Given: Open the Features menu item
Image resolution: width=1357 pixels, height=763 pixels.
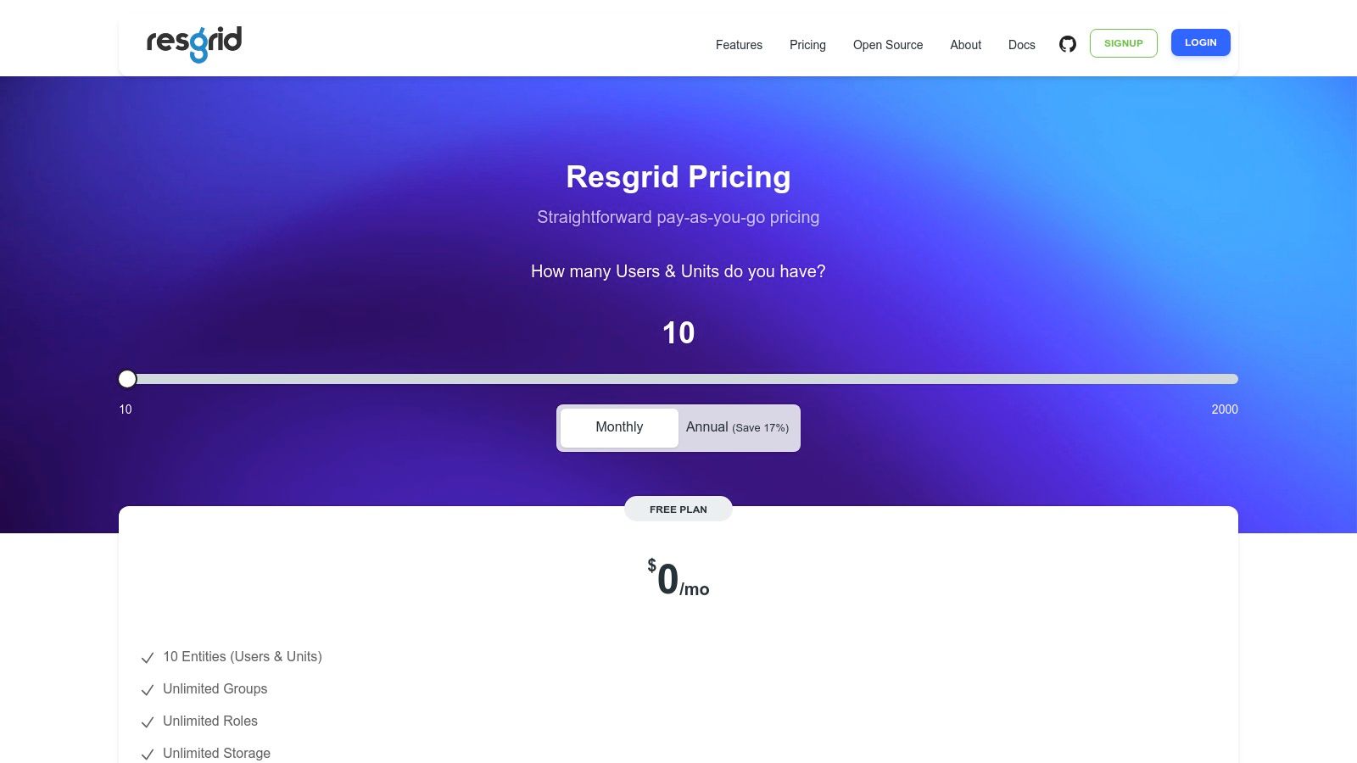Looking at the screenshot, I should coord(739,45).
